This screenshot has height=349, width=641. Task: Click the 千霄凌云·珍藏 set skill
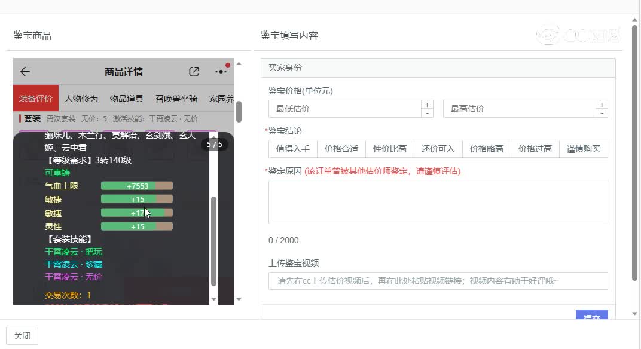pos(74,264)
